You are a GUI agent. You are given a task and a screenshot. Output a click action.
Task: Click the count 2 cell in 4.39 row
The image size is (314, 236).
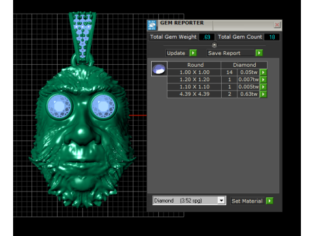pyautogui.click(x=229, y=94)
